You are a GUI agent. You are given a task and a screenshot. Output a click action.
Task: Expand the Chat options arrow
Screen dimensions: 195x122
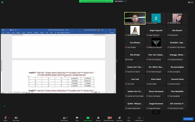point(81,118)
